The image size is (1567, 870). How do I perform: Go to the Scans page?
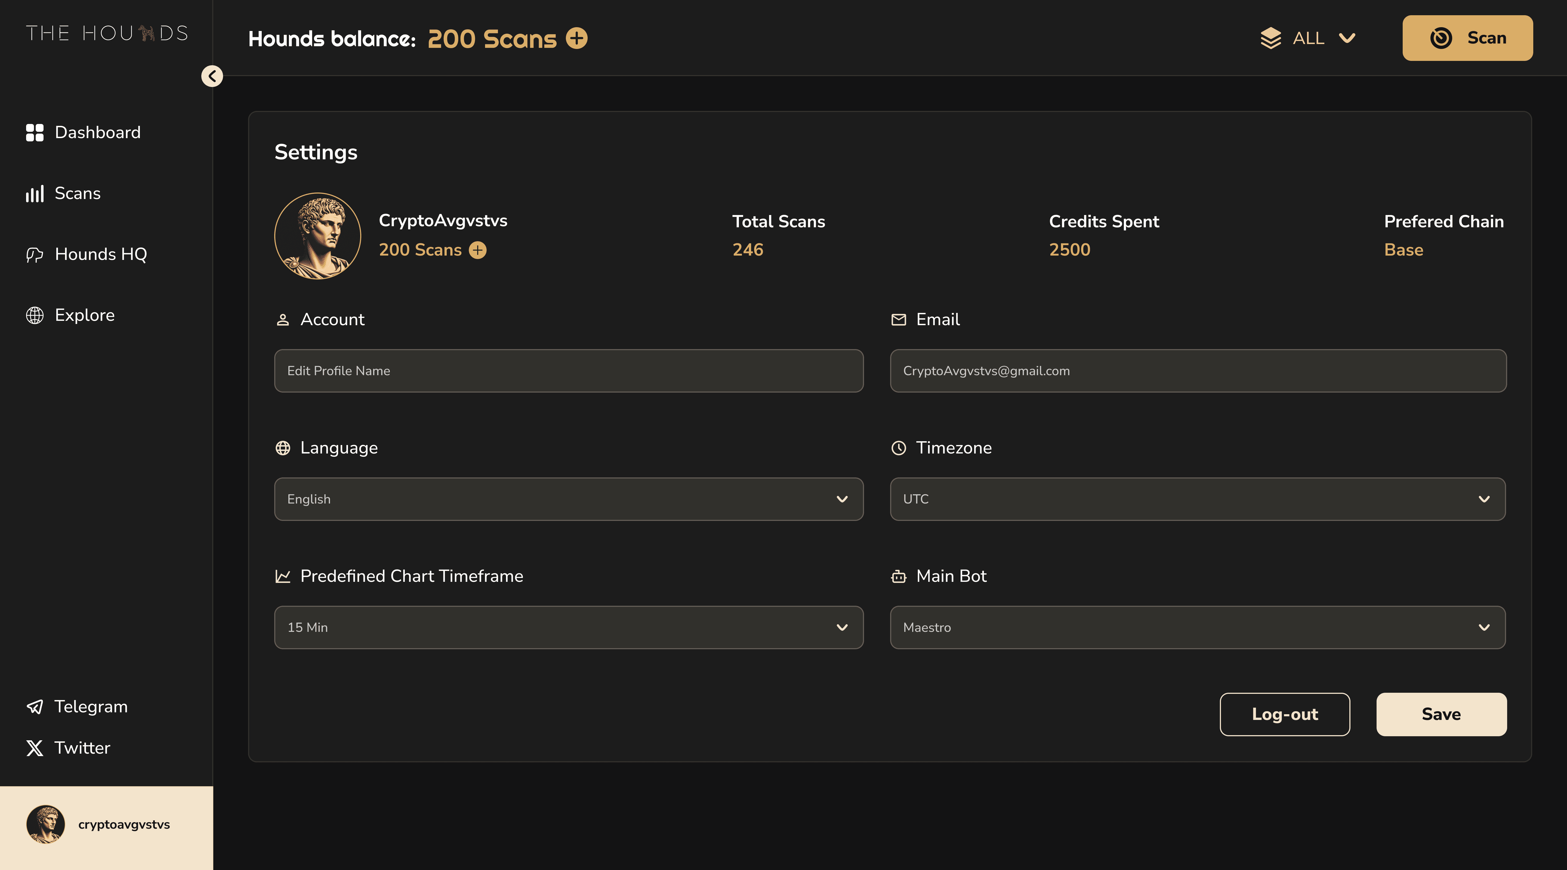click(x=63, y=193)
